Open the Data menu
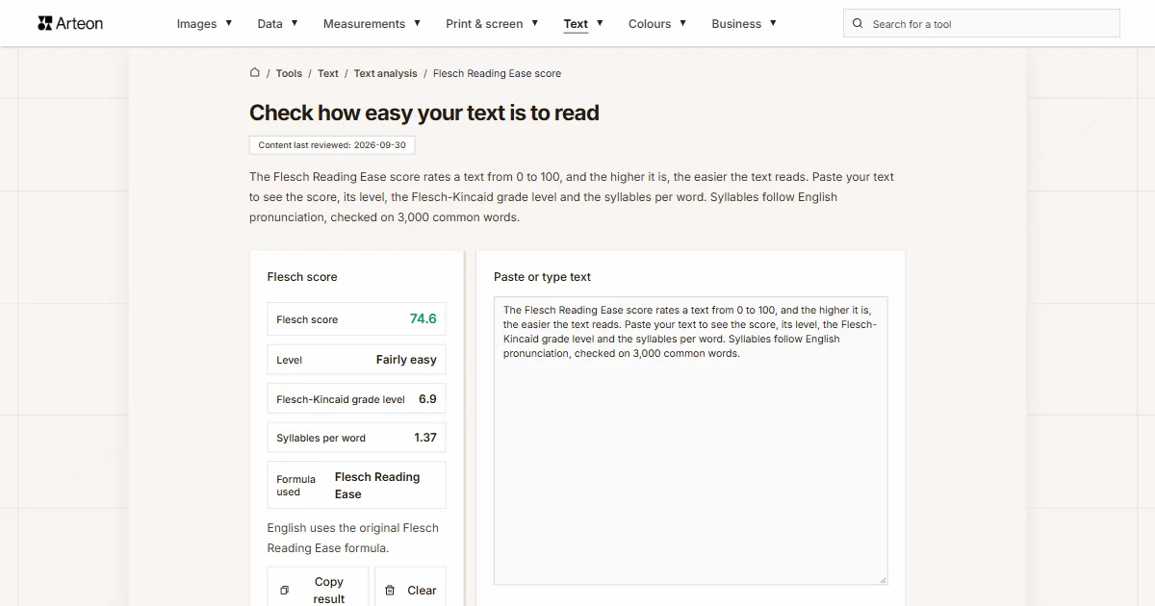Screen dimensions: 1155x606 [269, 23]
